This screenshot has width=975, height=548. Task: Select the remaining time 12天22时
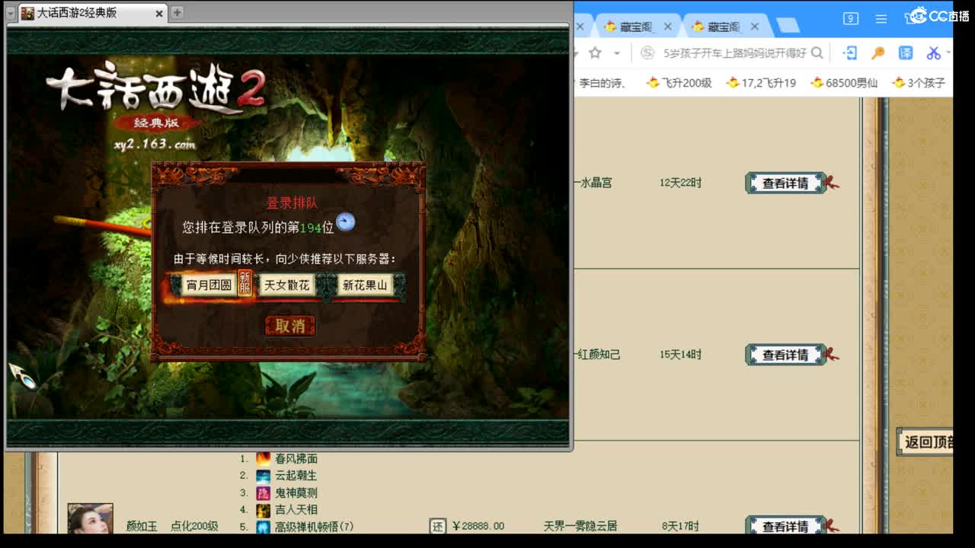tap(680, 183)
